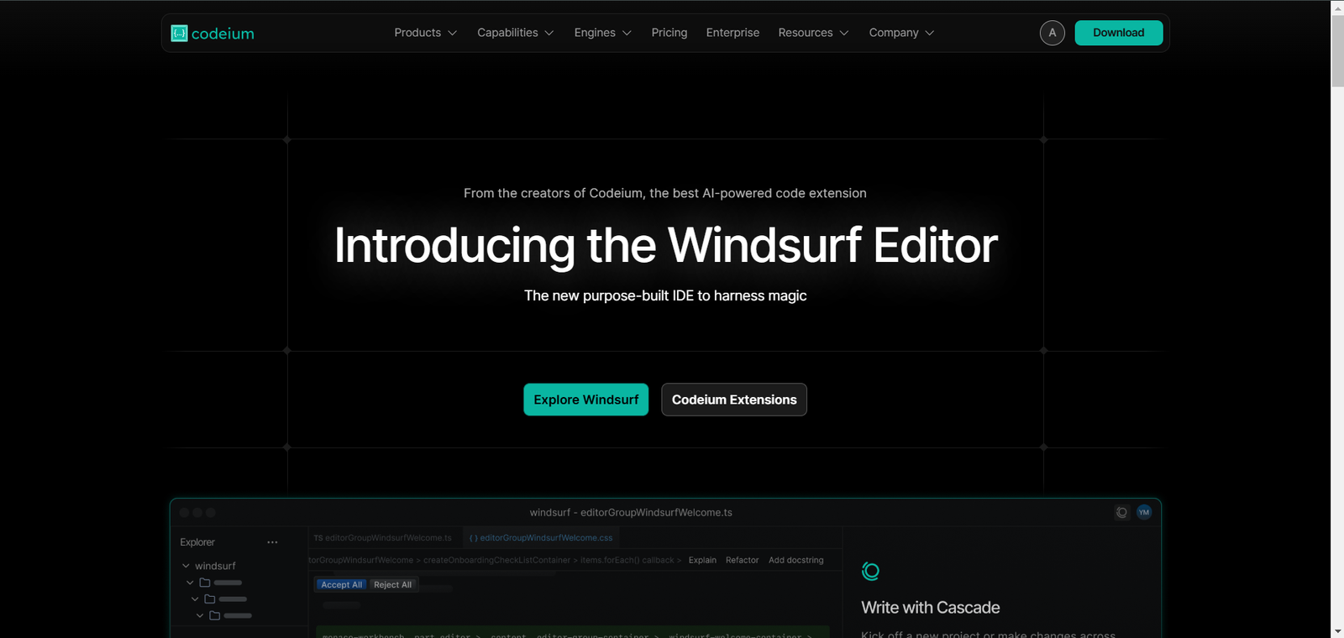Screen dimensions: 1344x638
Task: Click Add docstring in the preview
Action: click(x=796, y=560)
